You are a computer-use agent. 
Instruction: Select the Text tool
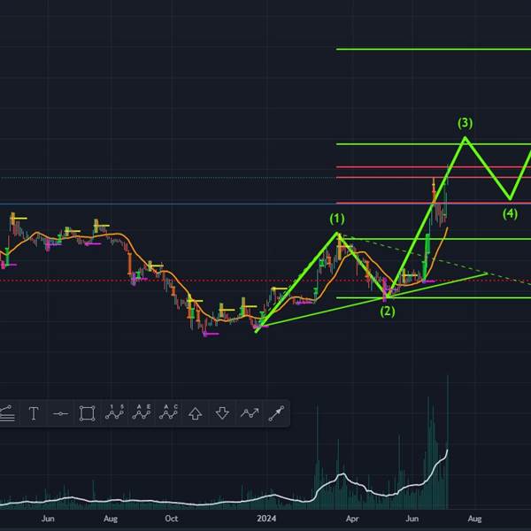34,413
